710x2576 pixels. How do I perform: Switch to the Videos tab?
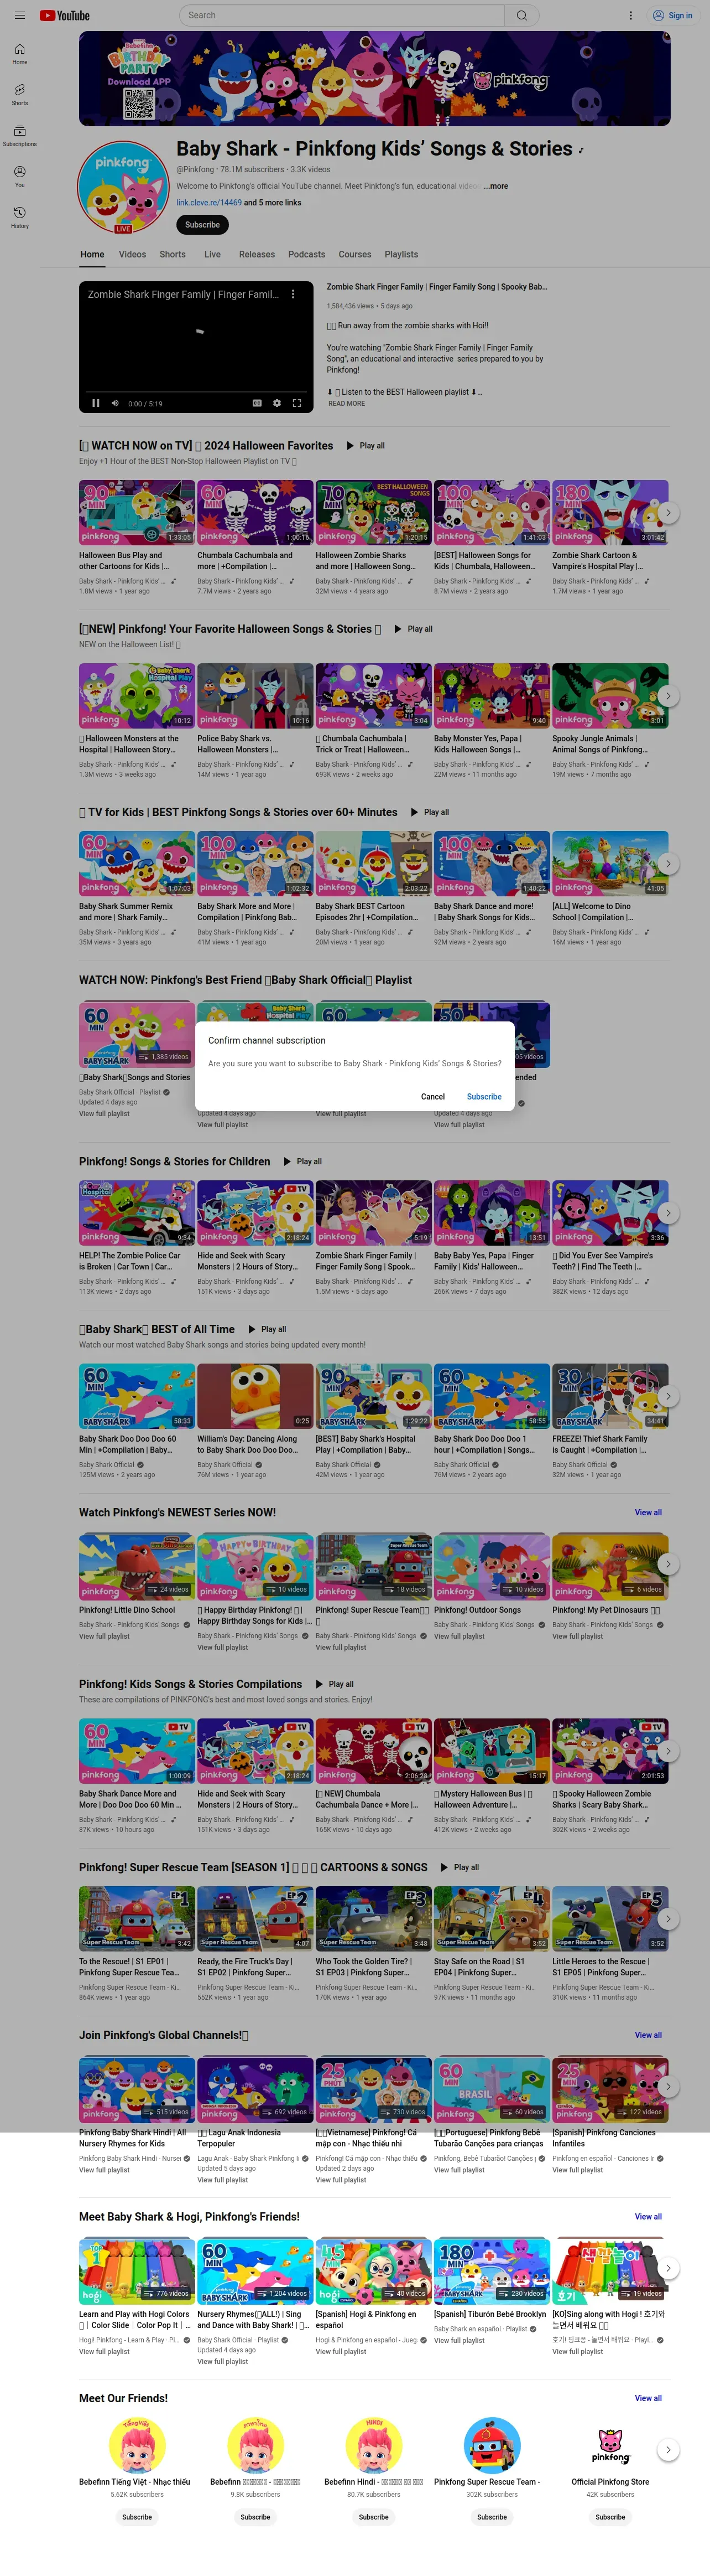[x=132, y=254]
